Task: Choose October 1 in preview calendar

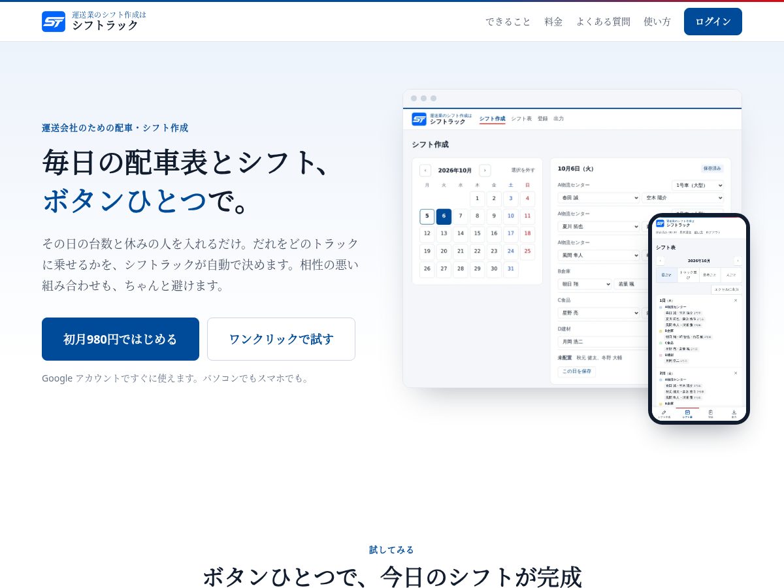Action: pos(477,199)
